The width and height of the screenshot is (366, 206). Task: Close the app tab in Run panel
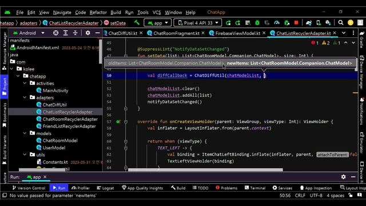(x=45, y=177)
